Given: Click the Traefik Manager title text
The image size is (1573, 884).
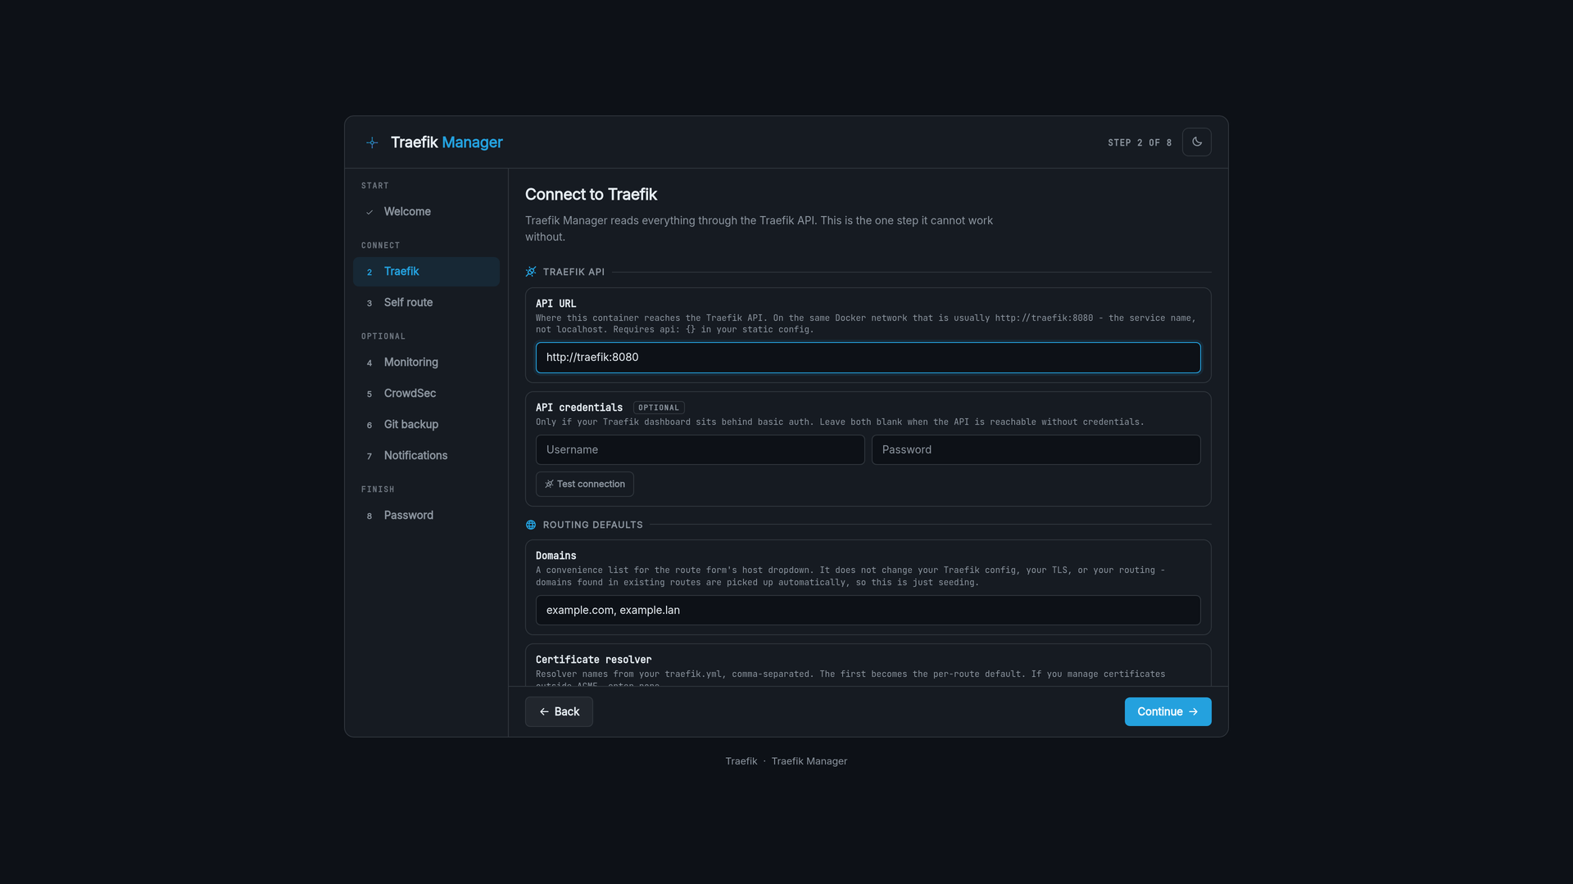Looking at the screenshot, I should click(447, 142).
